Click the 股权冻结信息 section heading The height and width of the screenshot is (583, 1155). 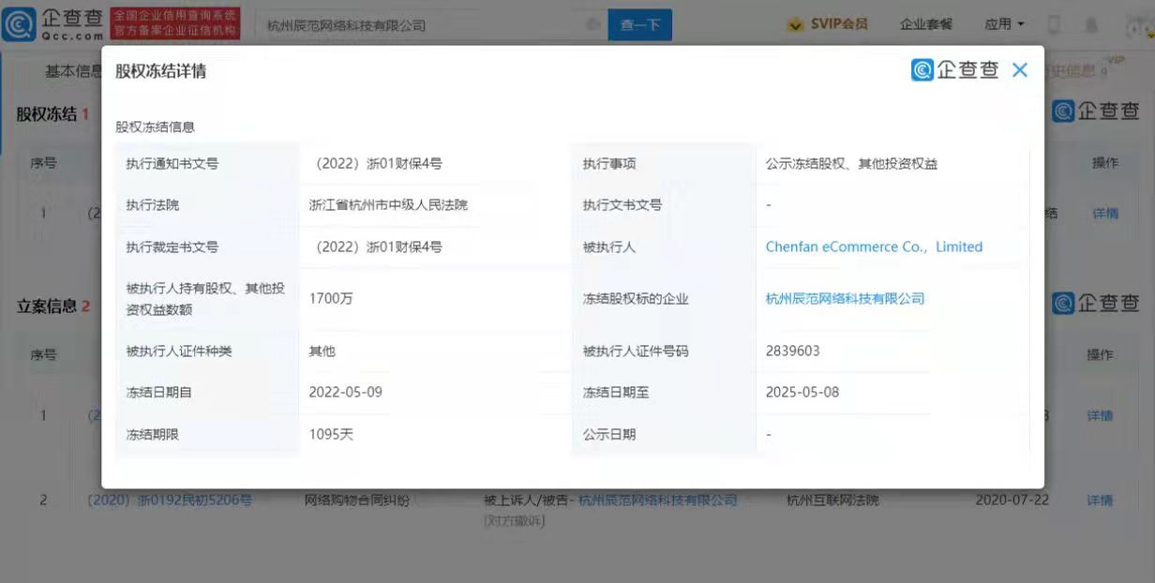pos(155,127)
